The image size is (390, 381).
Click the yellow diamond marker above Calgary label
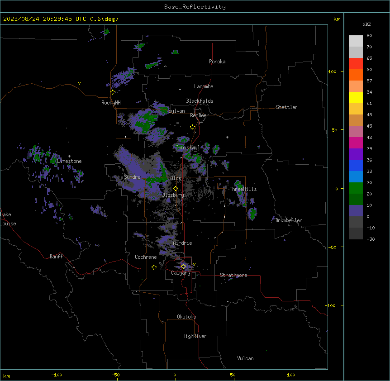click(x=183, y=267)
